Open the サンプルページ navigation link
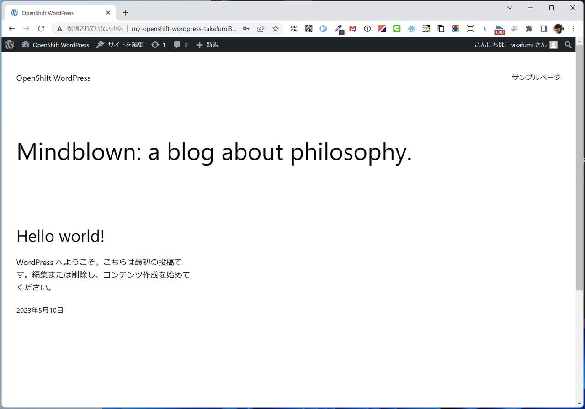Image resolution: width=585 pixels, height=409 pixels. point(536,78)
